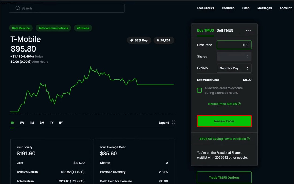Select the 1W chart range
The width and height of the screenshot is (294, 184).
[x=22, y=123]
